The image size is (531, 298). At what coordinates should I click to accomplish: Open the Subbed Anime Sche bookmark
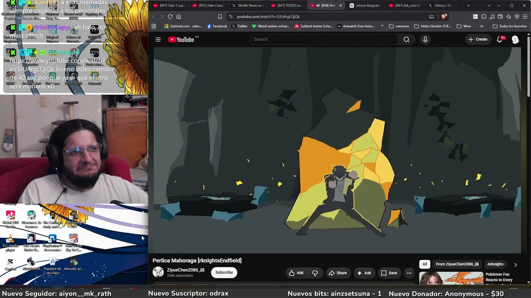(314, 26)
